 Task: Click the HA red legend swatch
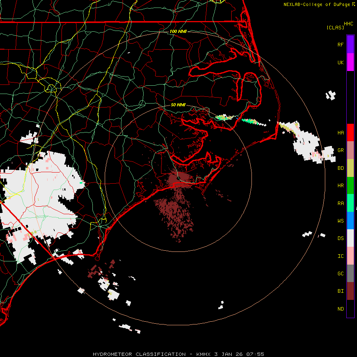[x=350, y=132]
